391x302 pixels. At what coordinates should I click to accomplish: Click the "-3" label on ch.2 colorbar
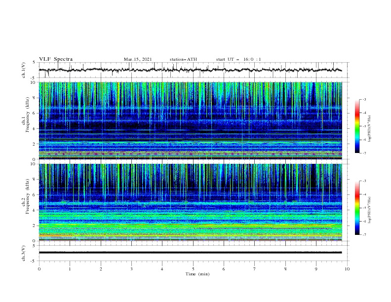(x=364, y=181)
